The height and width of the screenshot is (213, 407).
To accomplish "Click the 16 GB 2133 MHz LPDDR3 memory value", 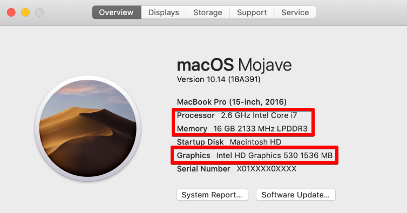I will 260,129.
